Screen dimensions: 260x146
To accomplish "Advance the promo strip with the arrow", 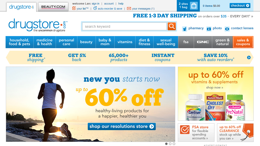I will pyautogui.click(x=249, y=57).
